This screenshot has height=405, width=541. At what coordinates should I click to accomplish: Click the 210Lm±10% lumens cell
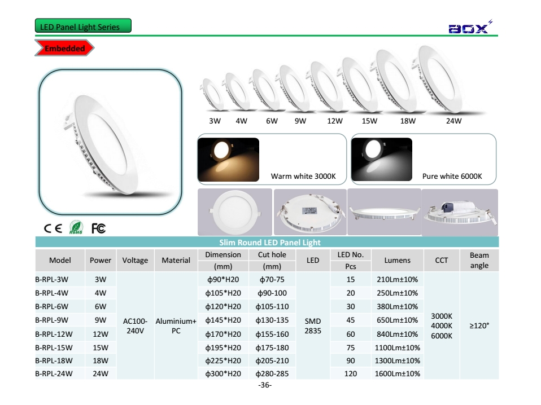[x=398, y=280]
